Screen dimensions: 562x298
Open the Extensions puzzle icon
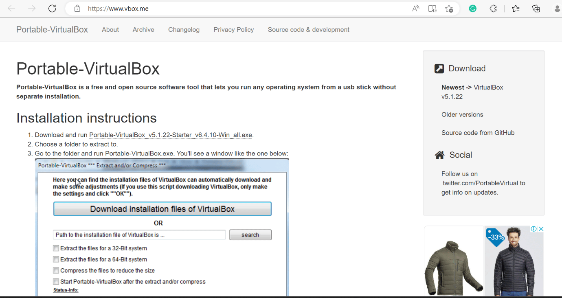tap(493, 9)
